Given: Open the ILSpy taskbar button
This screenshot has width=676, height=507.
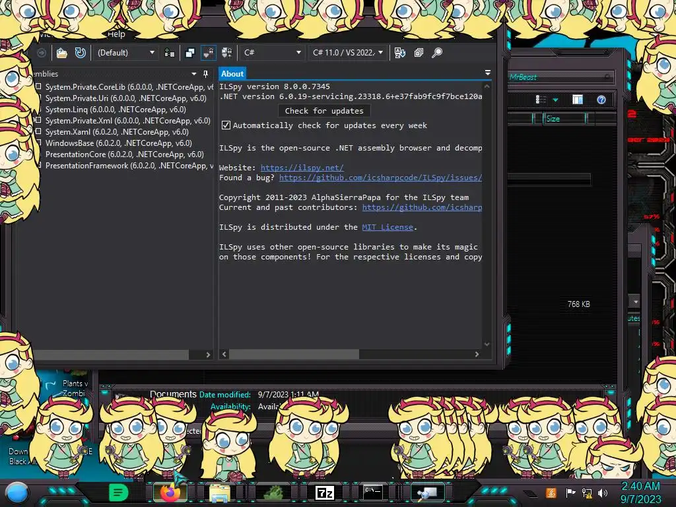Looking at the screenshot, I should [427, 492].
